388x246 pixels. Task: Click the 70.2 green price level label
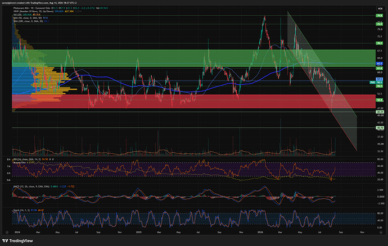[380, 43]
